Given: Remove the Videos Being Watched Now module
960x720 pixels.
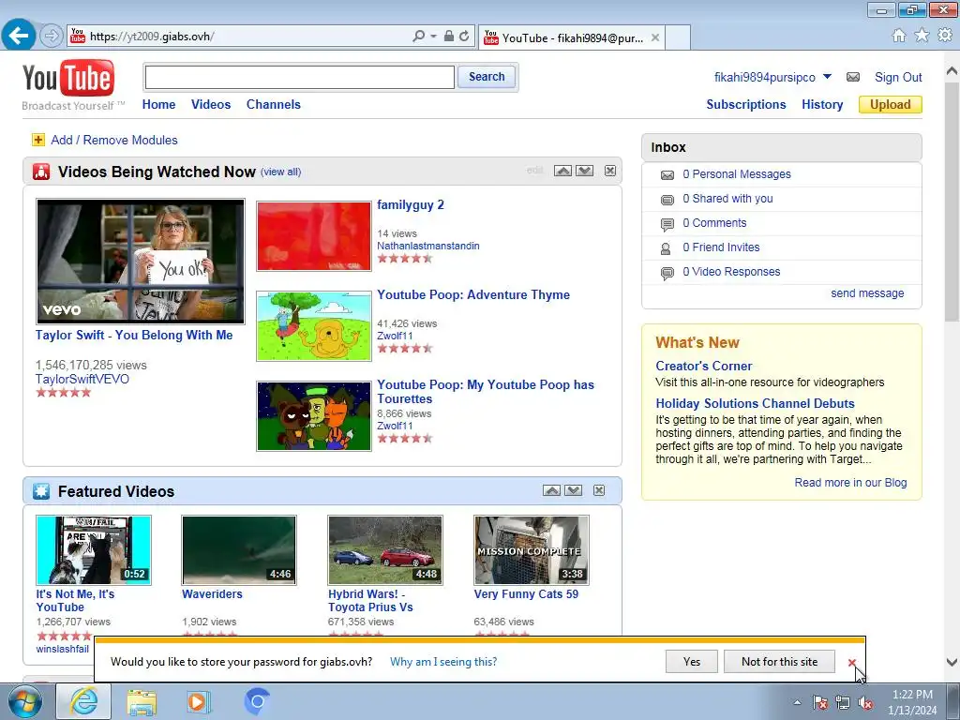Looking at the screenshot, I should [610, 171].
